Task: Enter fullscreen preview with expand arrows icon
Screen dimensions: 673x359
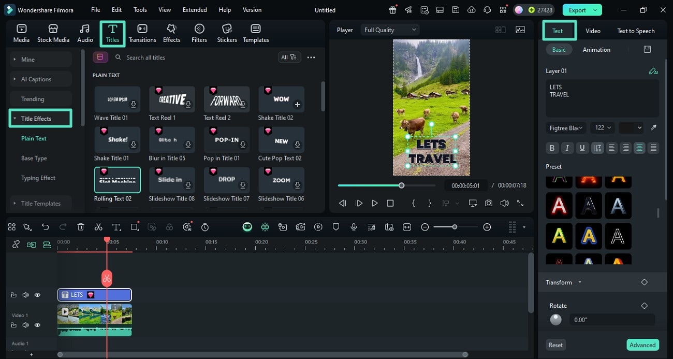Action: tap(520, 204)
